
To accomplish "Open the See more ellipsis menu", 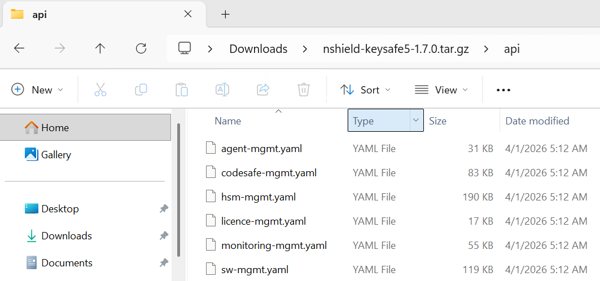I will pyautogui.click(x=503, y=90).
